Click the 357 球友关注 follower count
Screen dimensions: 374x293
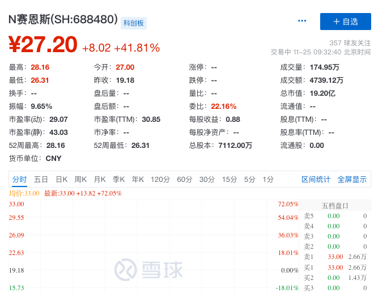[x=350, y=43]
